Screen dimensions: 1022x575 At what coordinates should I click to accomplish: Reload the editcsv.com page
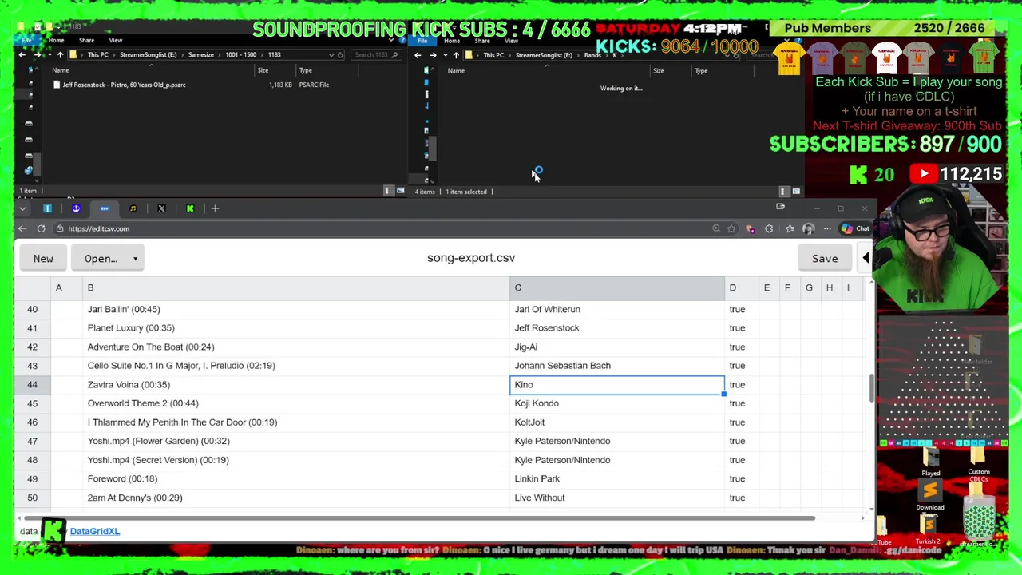[x=41, y=228]
